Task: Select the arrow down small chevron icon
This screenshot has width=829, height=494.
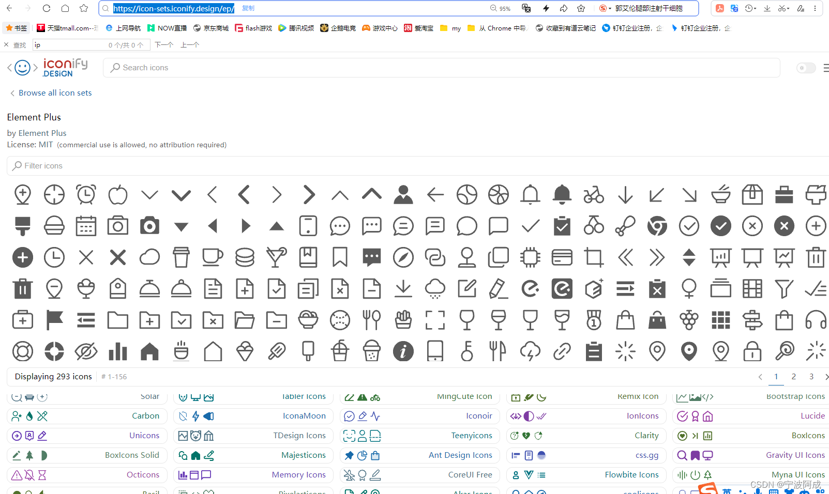Action: point(149,195)
